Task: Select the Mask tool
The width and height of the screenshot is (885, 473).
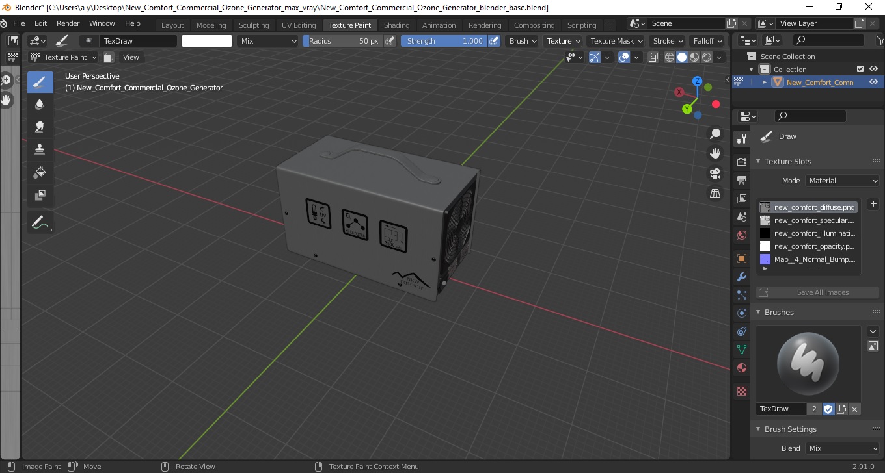Action: pos(40,195)
